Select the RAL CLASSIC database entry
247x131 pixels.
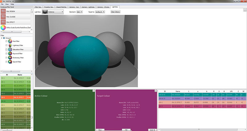coord(16,17)
